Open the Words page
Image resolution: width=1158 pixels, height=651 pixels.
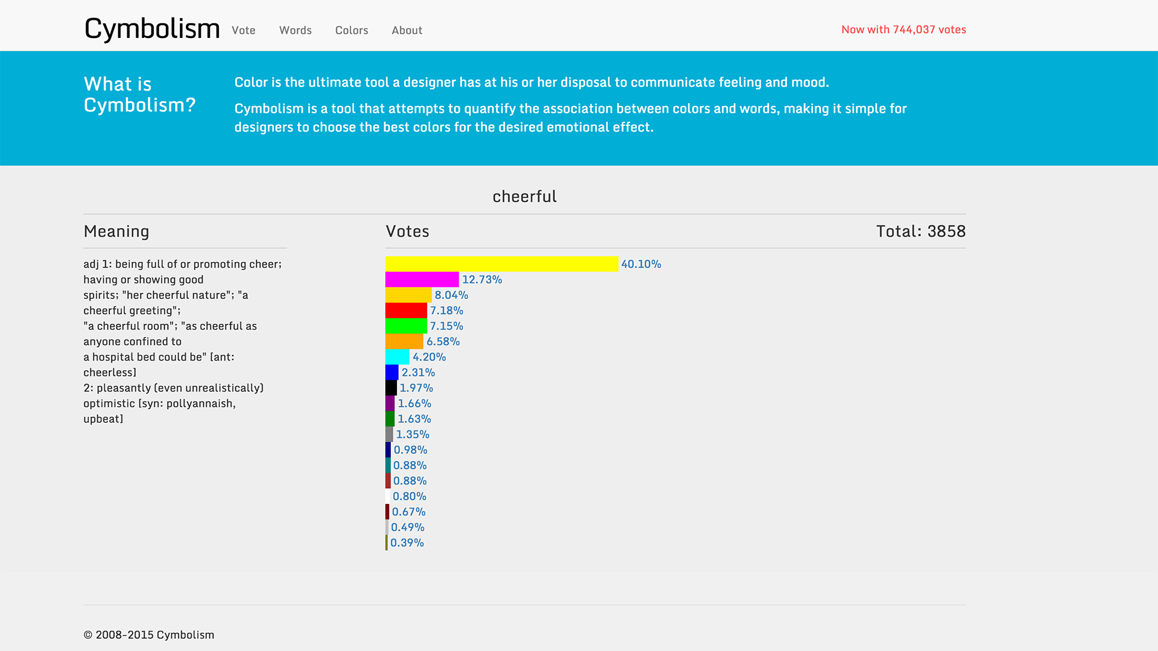[x=295, y=30]
